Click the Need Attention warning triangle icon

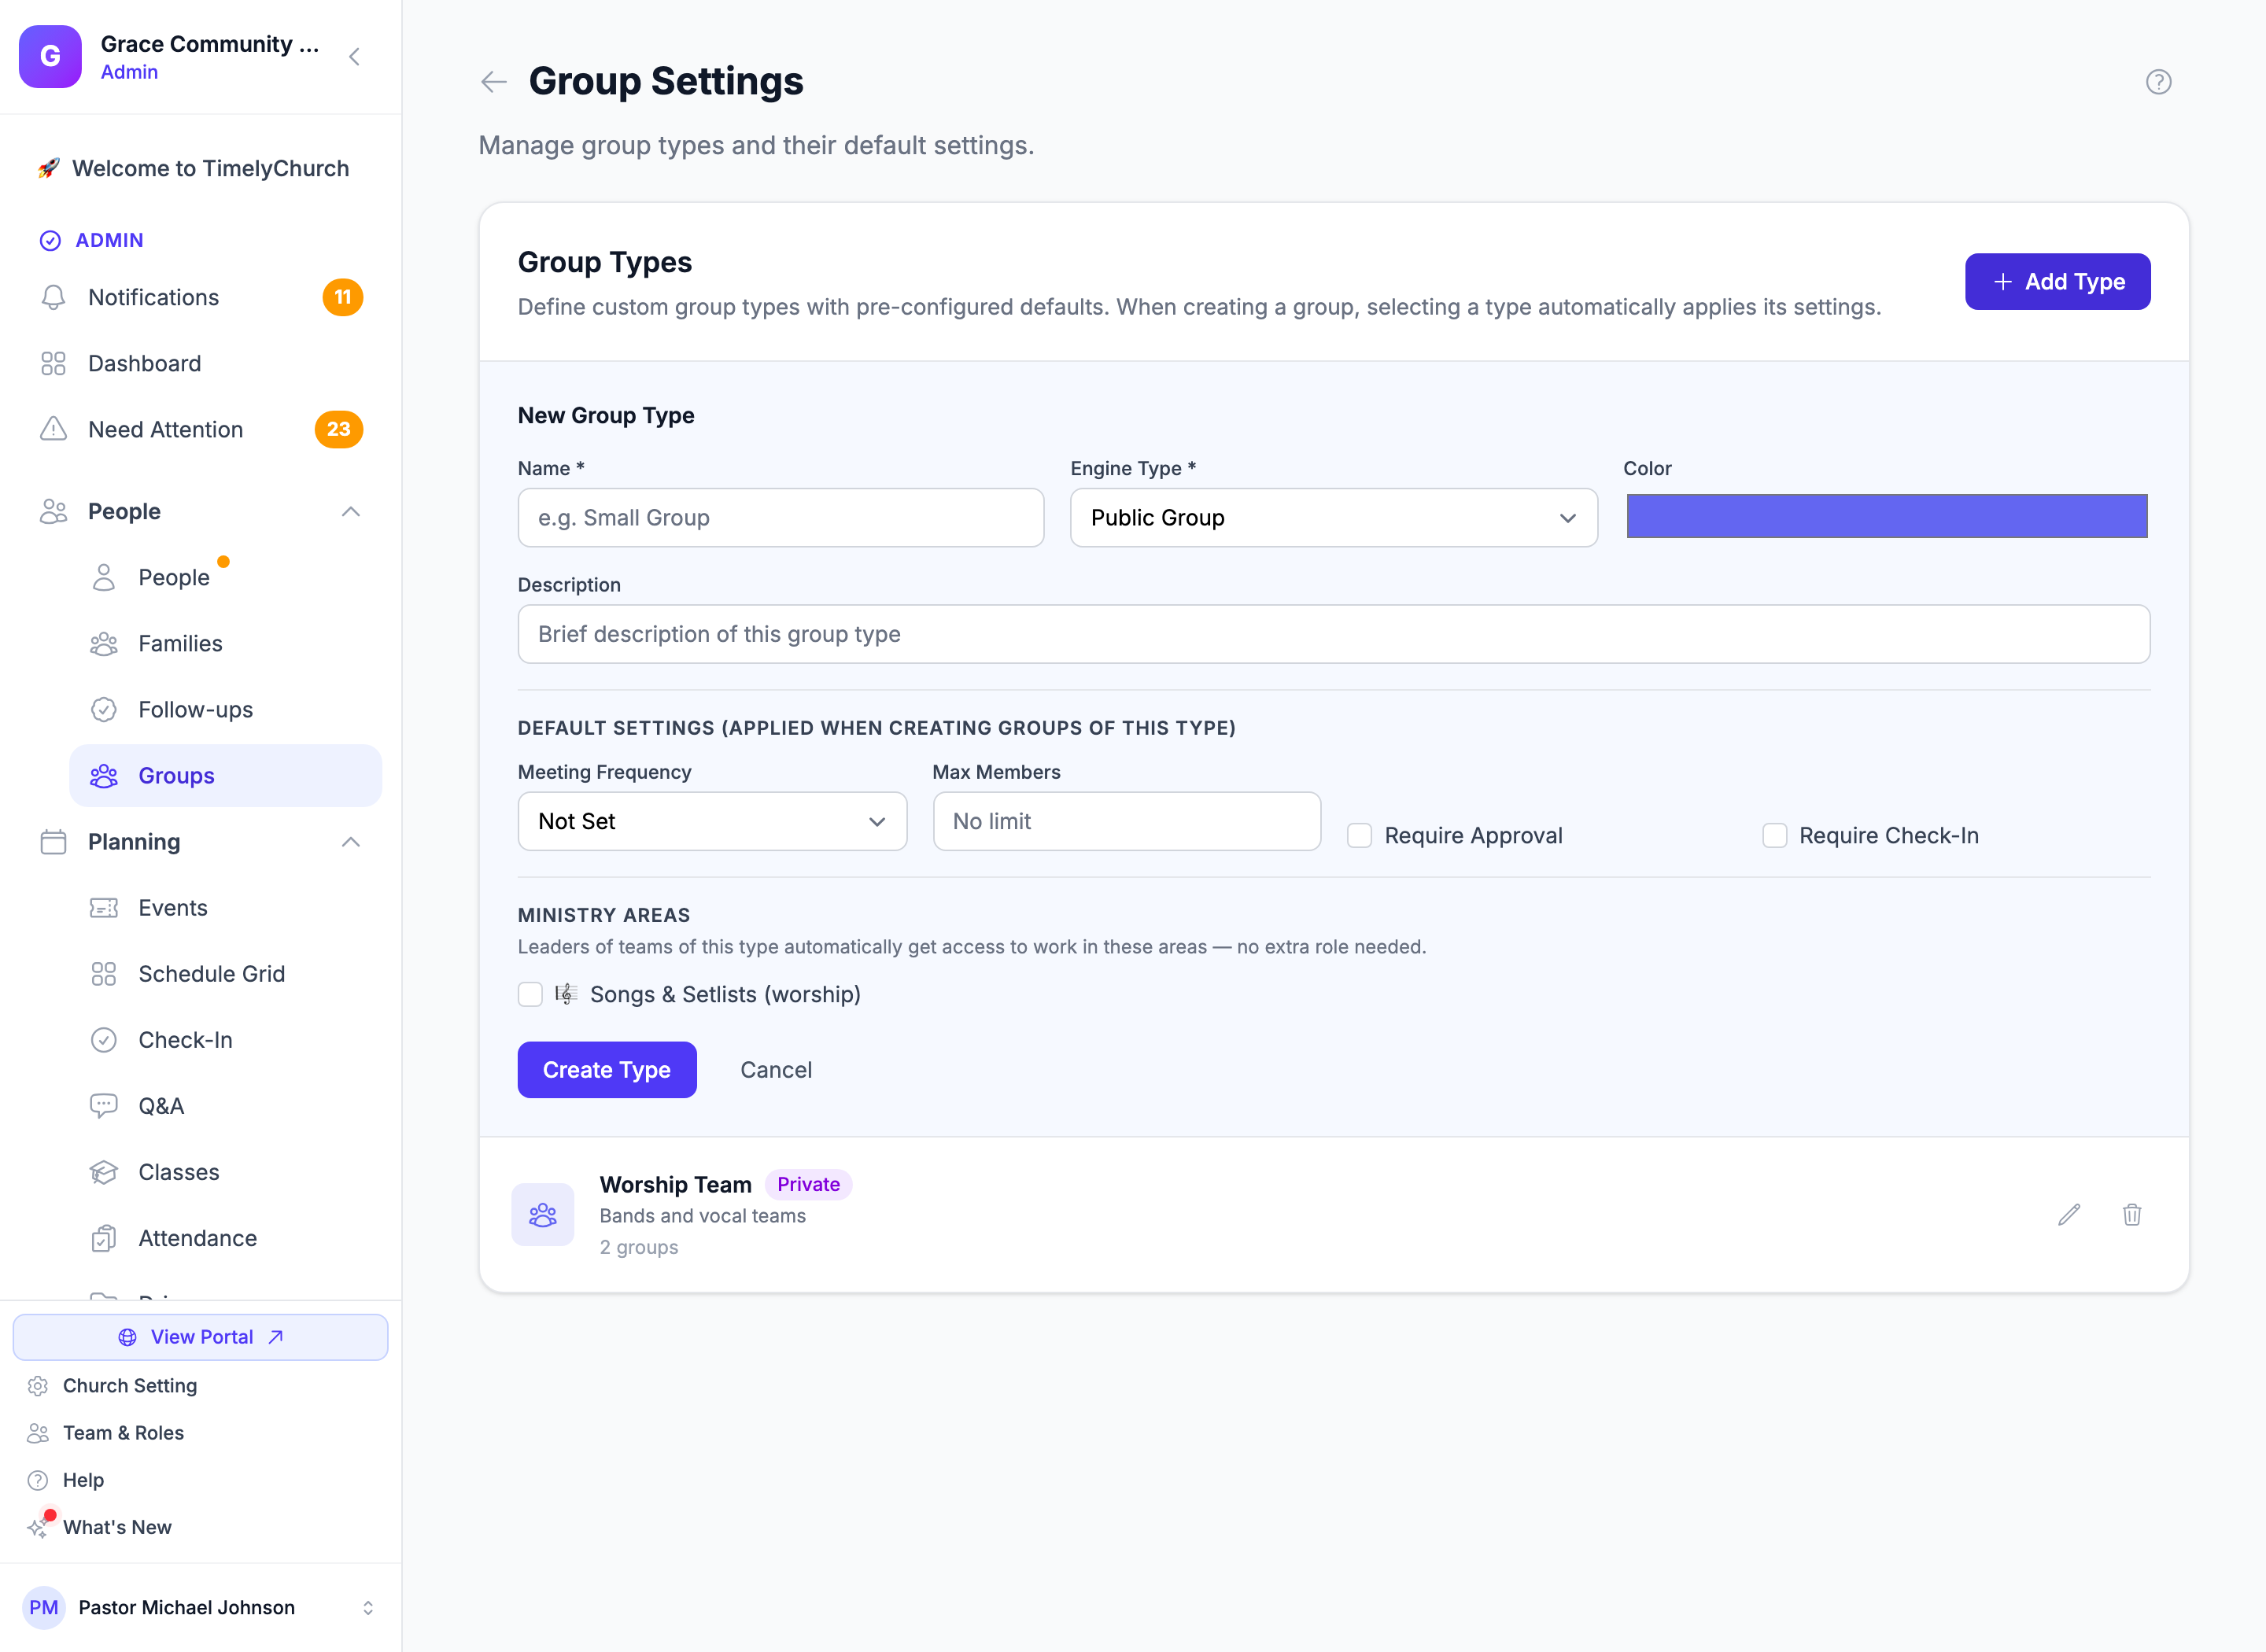[53, 429]
